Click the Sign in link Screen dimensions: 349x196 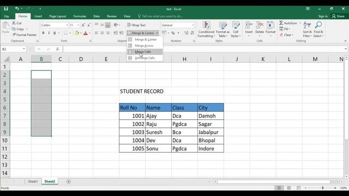click(323, 16)
